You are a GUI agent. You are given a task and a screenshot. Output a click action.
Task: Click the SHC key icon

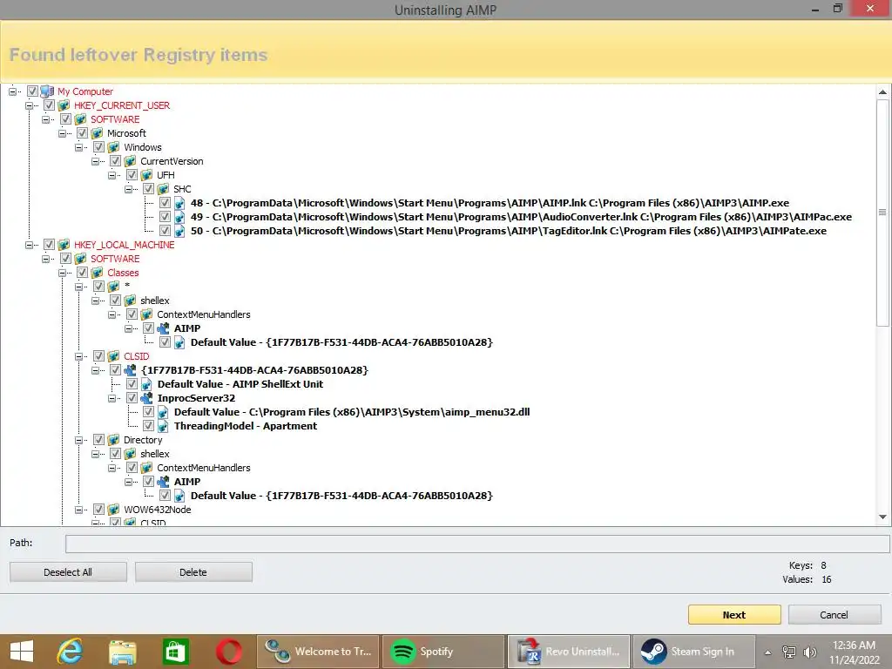(163, 189)
